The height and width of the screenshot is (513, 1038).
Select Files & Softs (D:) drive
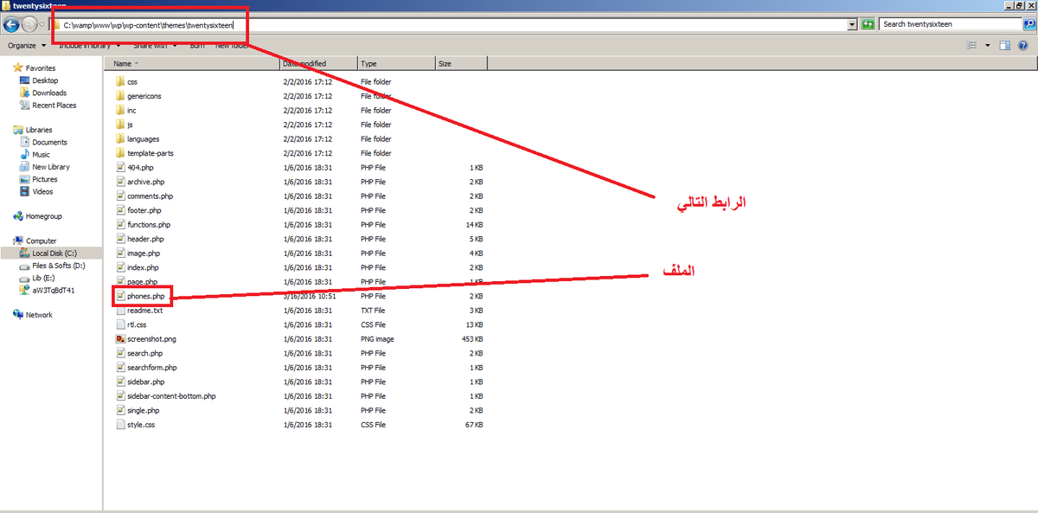coord(59,266)
